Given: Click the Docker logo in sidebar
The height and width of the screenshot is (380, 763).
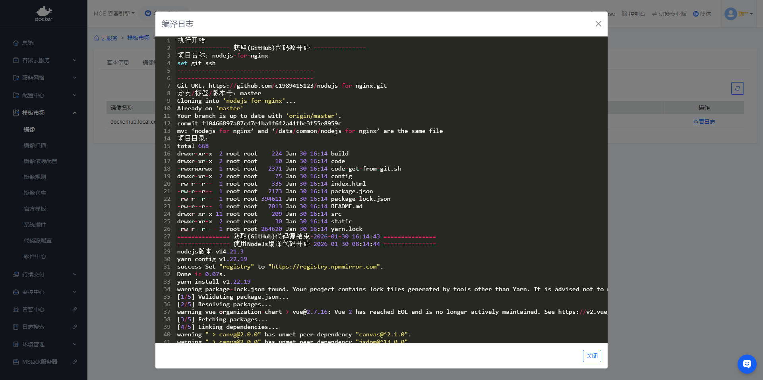Looking at the screenshot, I should 43,13.
